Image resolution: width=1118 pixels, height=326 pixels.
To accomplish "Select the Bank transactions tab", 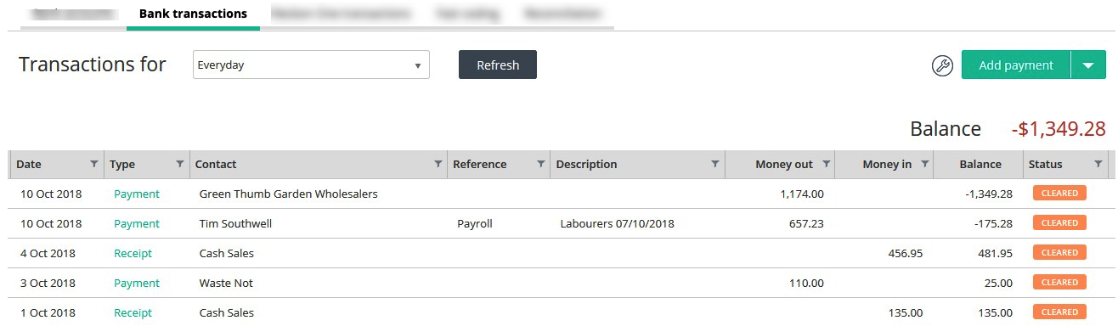I will tap(193, 14).
